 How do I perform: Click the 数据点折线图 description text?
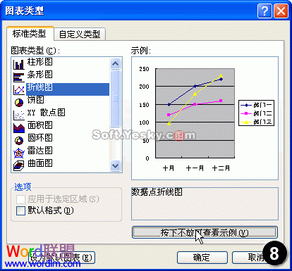tap(157, 192)
